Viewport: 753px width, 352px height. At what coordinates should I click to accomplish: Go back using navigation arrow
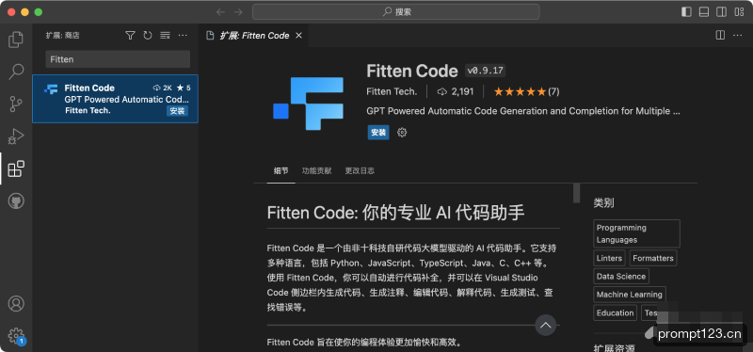[220, 12]
